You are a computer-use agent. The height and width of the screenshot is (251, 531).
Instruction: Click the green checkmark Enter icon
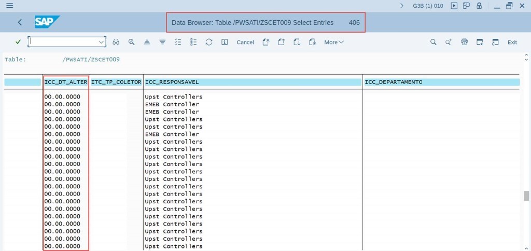18,42
